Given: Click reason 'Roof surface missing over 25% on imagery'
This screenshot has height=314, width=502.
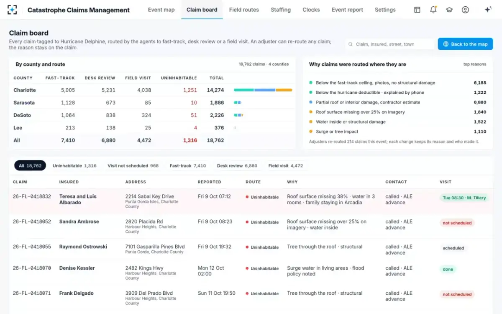Looking at the screenshot, I should click(360, 112).
